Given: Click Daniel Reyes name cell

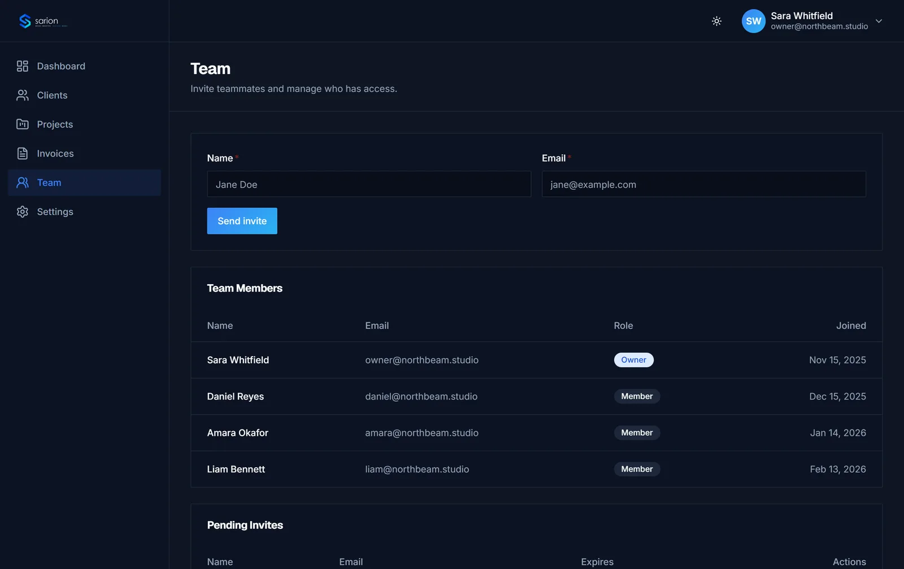Looking at the screenshot, I should pyautogui.click(x=236, y=397).
